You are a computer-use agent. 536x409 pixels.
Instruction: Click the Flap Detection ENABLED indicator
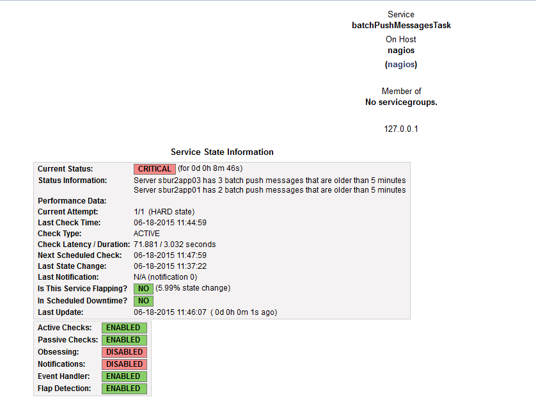[123, 389]
